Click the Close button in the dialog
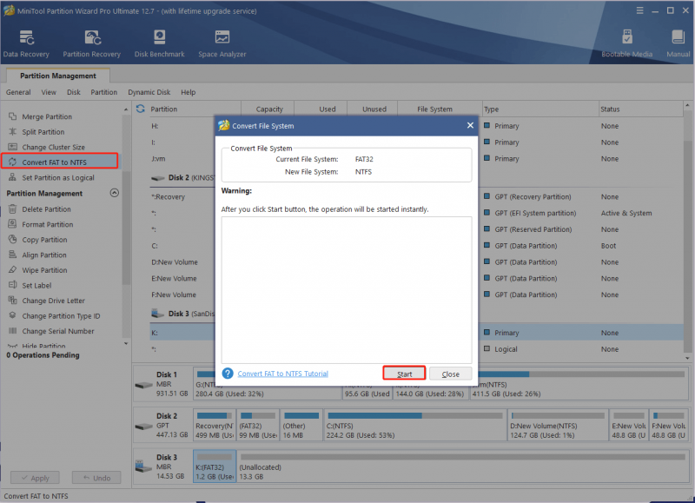 [x=450, y=374]
